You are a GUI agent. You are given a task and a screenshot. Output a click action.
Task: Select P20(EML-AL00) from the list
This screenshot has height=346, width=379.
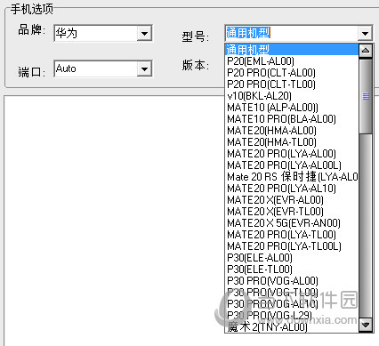pos(292,61)
